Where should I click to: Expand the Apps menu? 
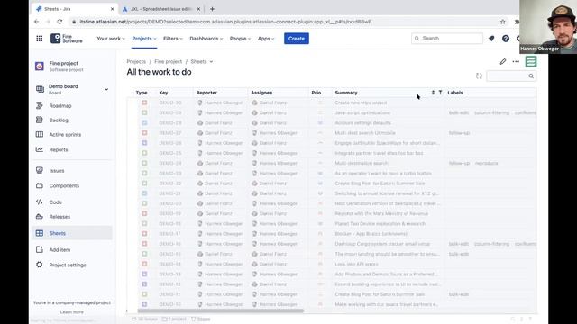pos(266,39)
